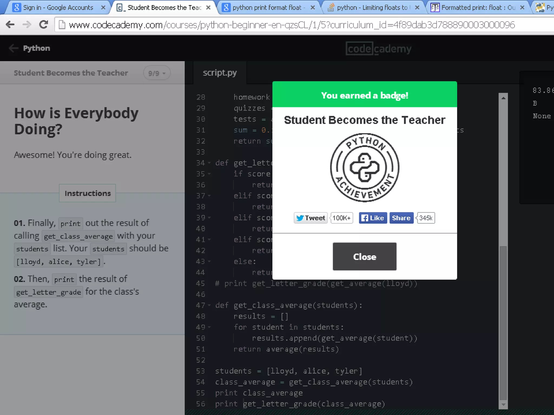554x415 pixels.
Task: Collapse the code fold at line 49
Action: tap(209, 327)
